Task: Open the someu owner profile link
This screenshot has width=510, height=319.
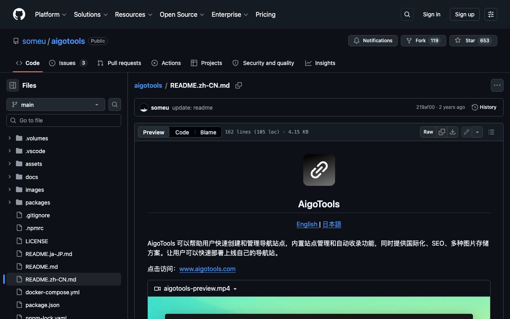Action: tap(34, 41)
